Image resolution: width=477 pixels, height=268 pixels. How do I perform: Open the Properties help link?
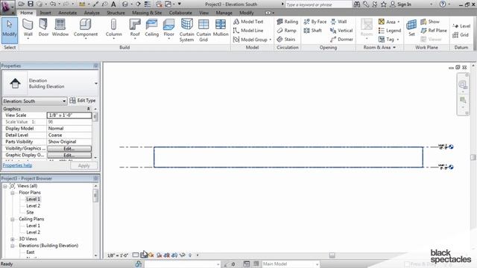[x=17, y=165]
